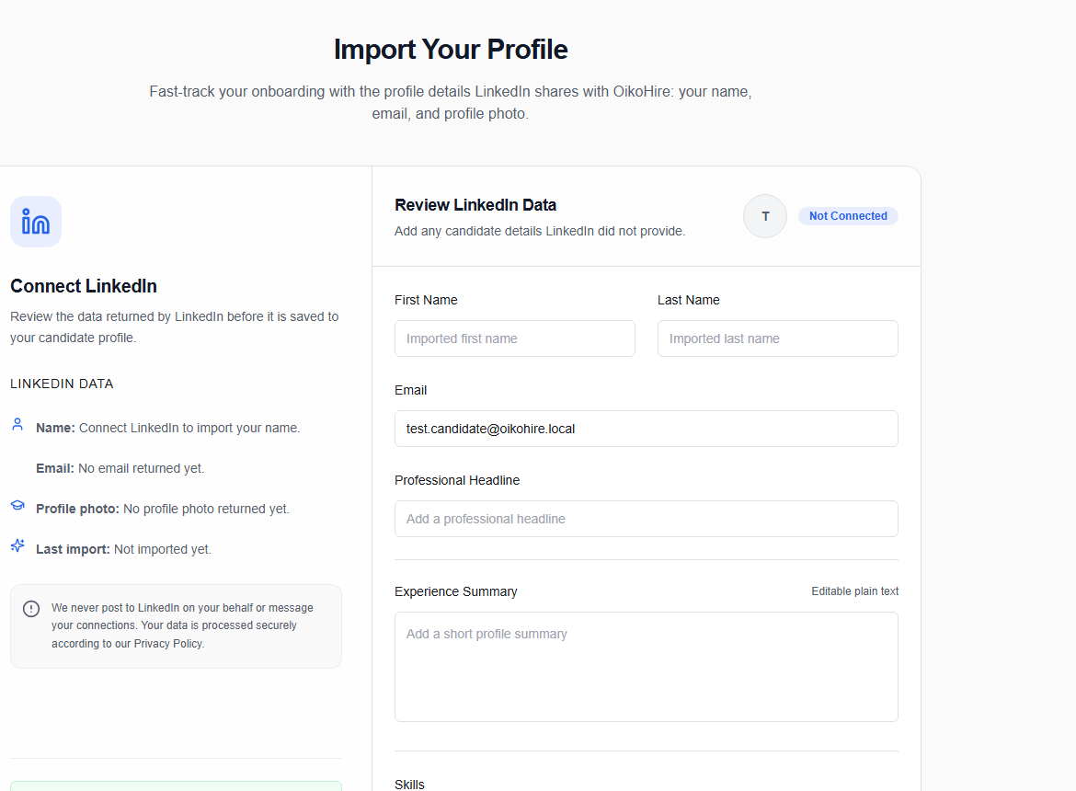Focus the First Name input field
Viewport: 1076px width, 791px height.
coord(515,338)
